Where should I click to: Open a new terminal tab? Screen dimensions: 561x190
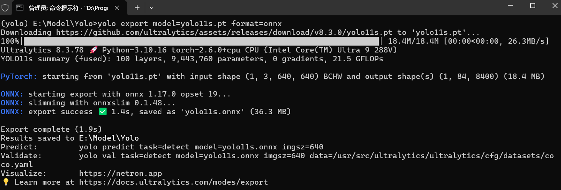pyautogui.click(x=137, y=7)
